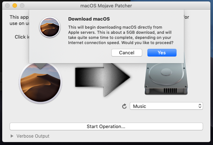Click the 'Verbose Output' label
This screenshot has width=213, height=145.
pyautogui.click(x=33, y=136)
